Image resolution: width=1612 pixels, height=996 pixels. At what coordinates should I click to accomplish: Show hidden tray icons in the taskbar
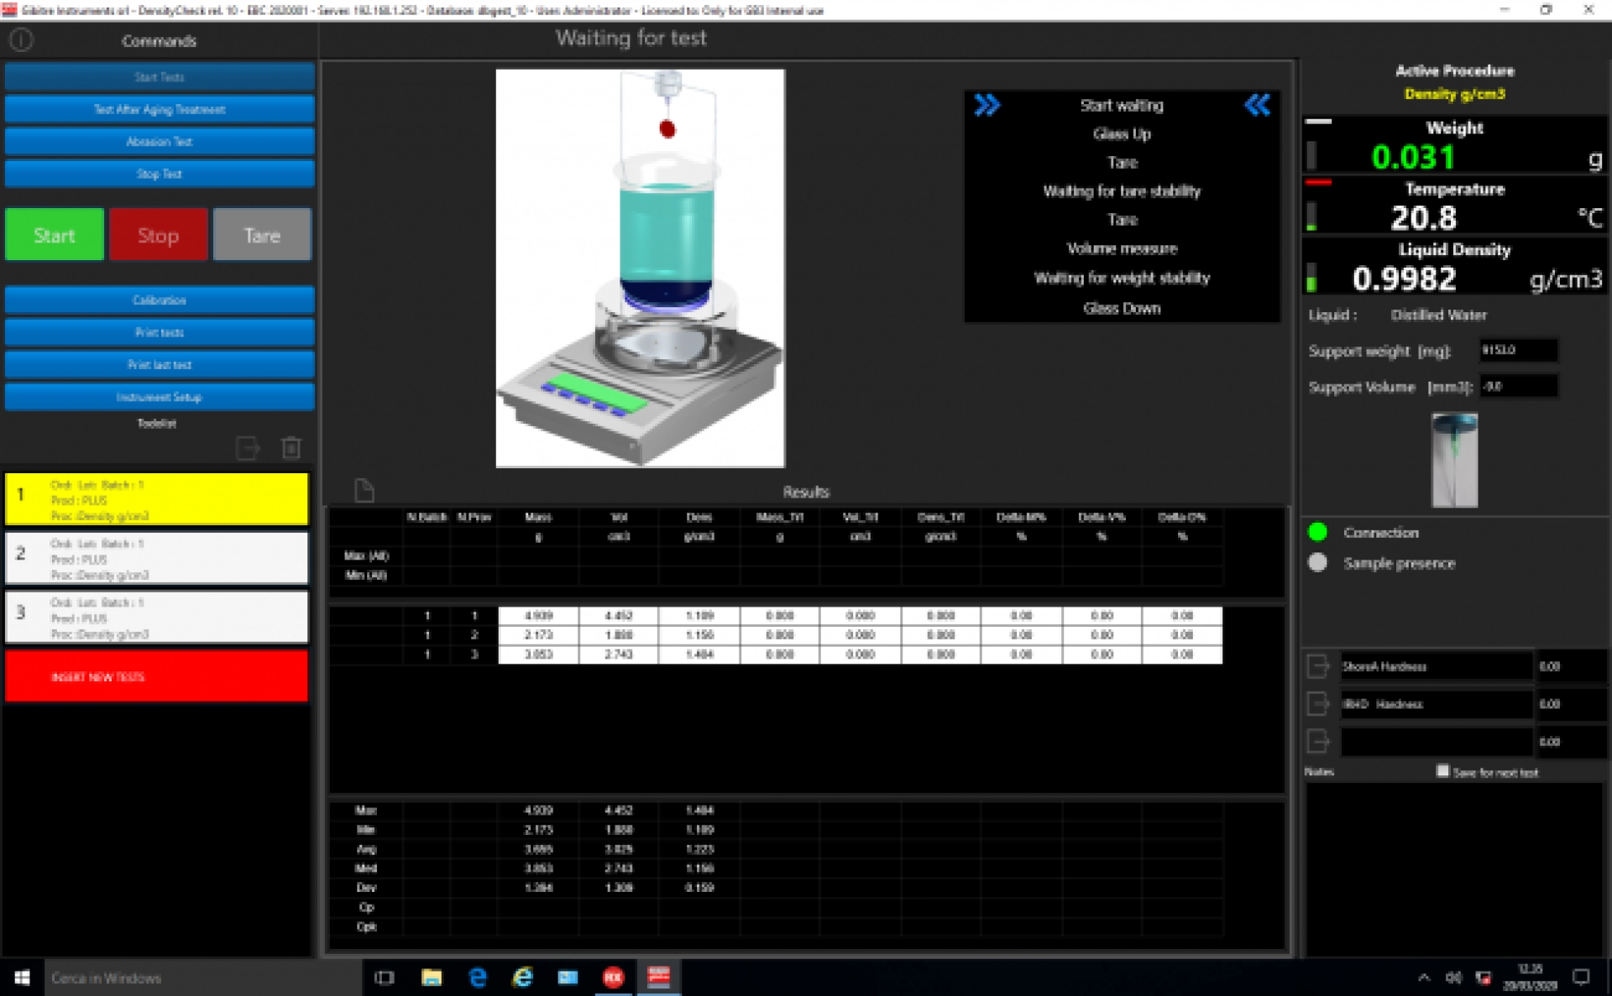(x=1424, y=978)
